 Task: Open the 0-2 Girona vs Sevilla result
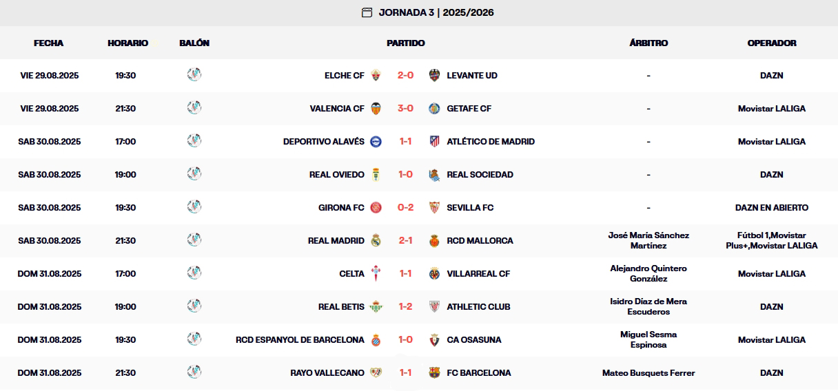[x=405, y=207]
